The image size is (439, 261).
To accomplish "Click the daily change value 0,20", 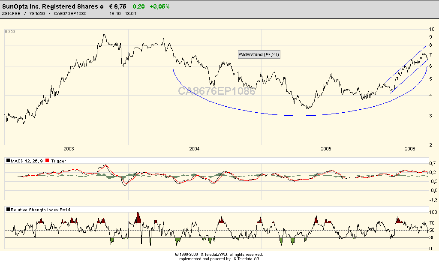I will 138,6.
